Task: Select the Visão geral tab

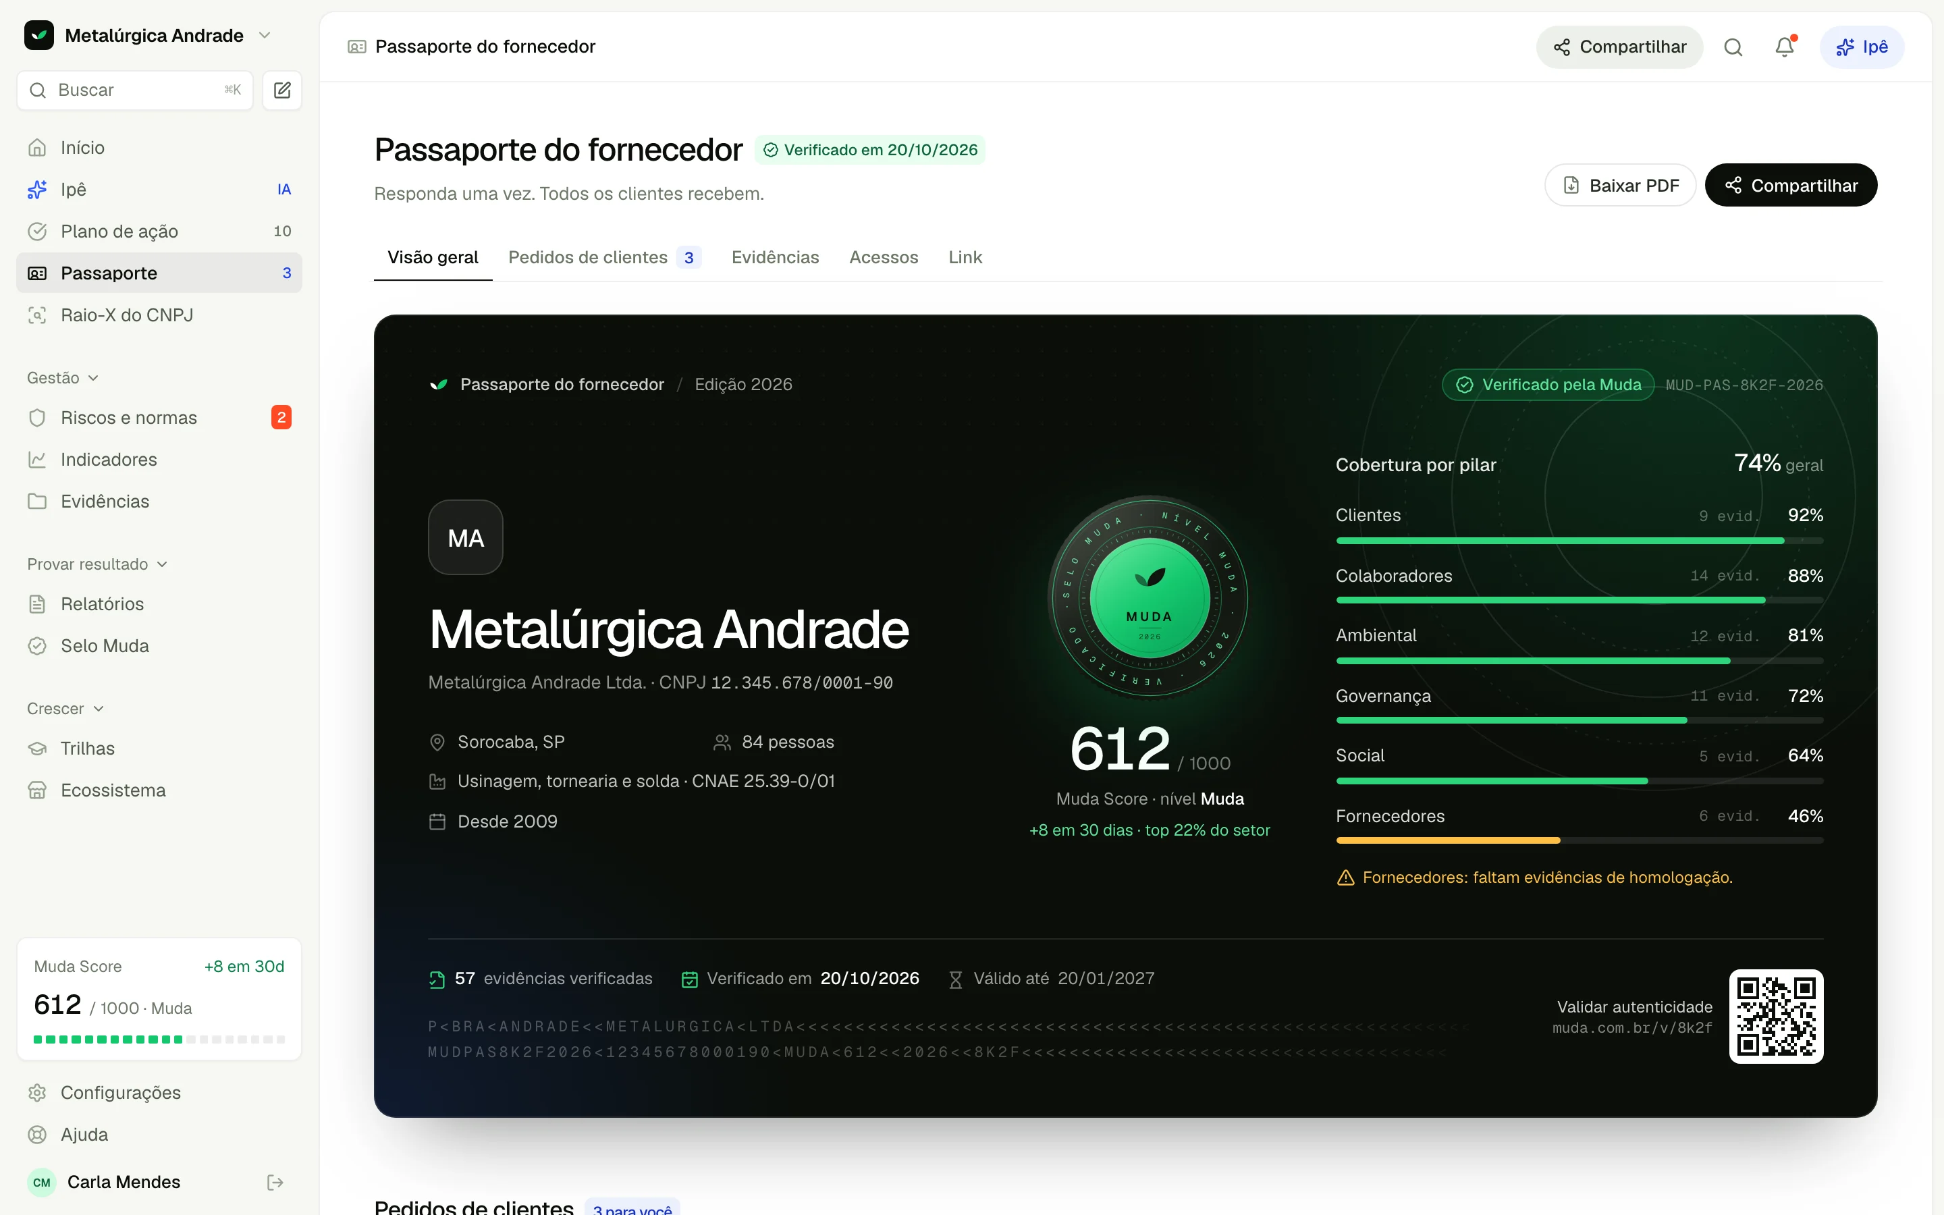Action: (x=433, y=257)
